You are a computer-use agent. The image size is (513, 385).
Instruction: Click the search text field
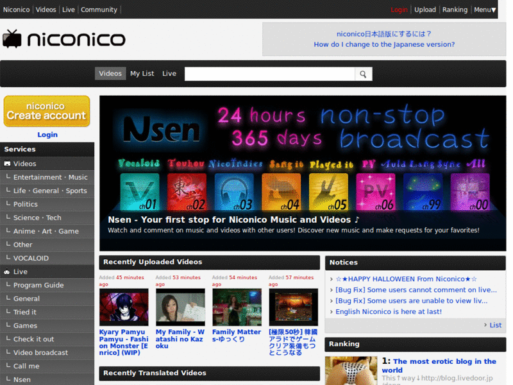(x=269, y=74)
